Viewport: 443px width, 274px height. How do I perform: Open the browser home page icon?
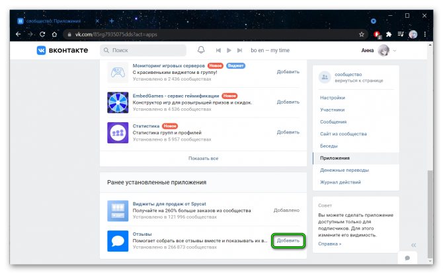pyautogui.click(x=54, y=34)
